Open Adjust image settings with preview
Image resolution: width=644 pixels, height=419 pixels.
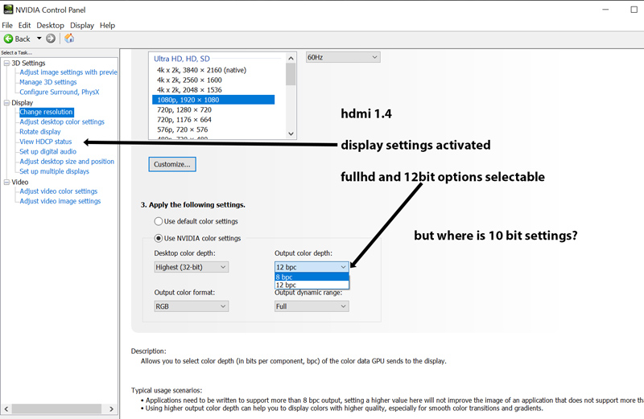(x=68, y=72)
